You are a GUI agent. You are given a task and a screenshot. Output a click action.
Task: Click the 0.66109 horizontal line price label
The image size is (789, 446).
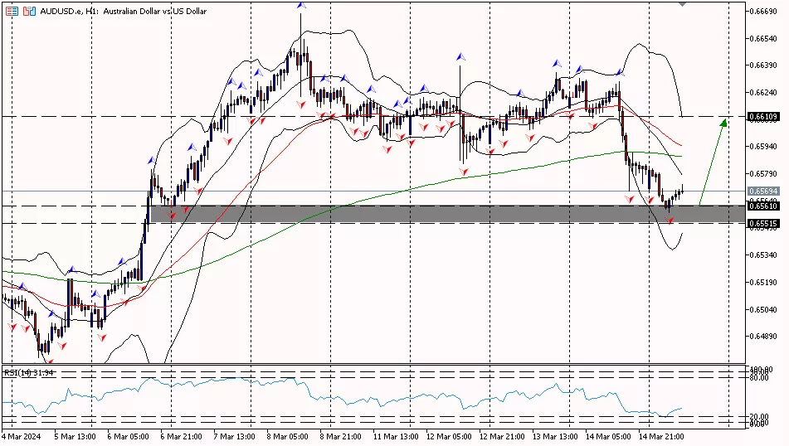[x=762, y=117]
